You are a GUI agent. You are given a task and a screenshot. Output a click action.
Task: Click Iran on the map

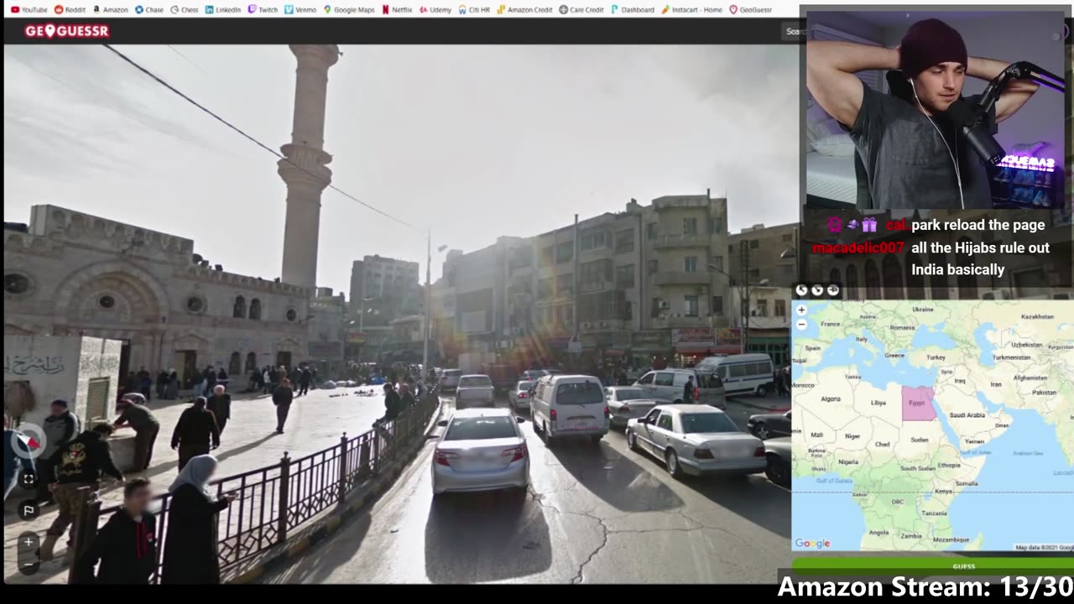pos(996,384)
